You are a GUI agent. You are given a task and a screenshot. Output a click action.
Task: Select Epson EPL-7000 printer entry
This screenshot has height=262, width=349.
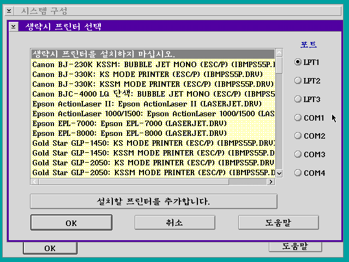click(153, 123)
